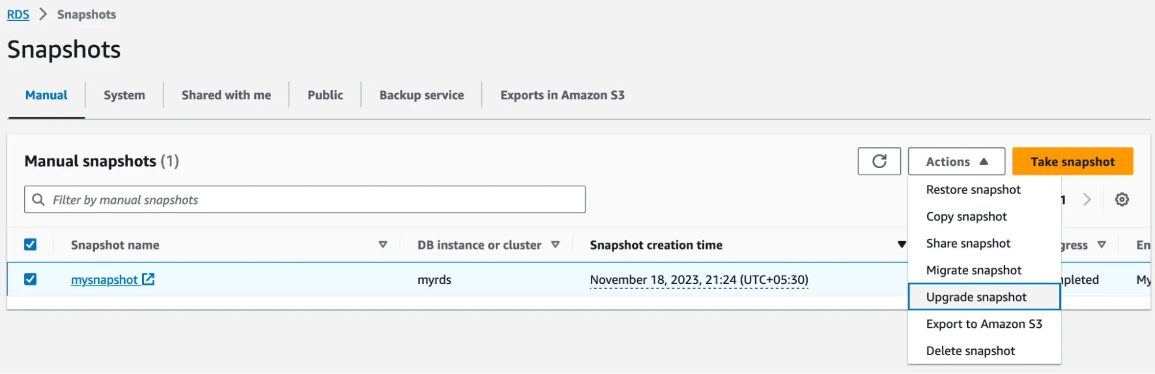The height and width of the screenshot is (374, 1155).
Task: Switch to the System tab
Action: pos(123,95)
